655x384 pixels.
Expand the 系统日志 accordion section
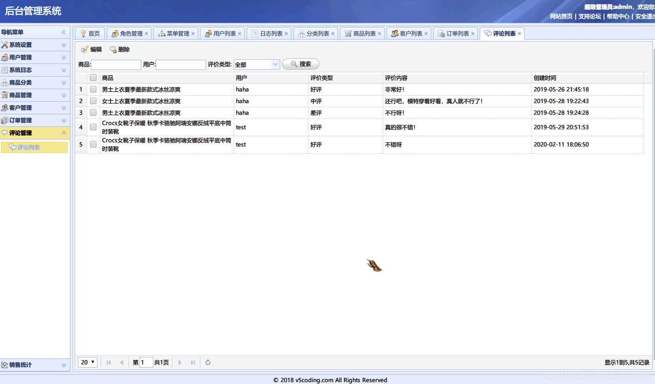point(64,70)
